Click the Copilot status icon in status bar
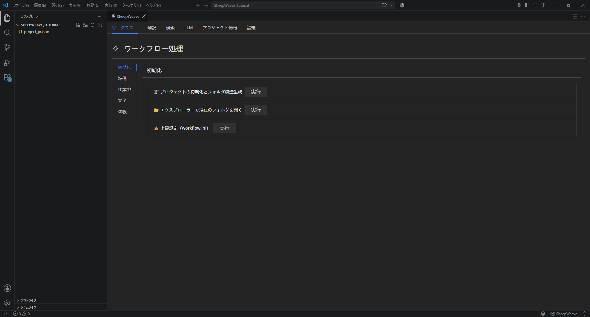Viewport: 590px width, 317px height. 543,314
